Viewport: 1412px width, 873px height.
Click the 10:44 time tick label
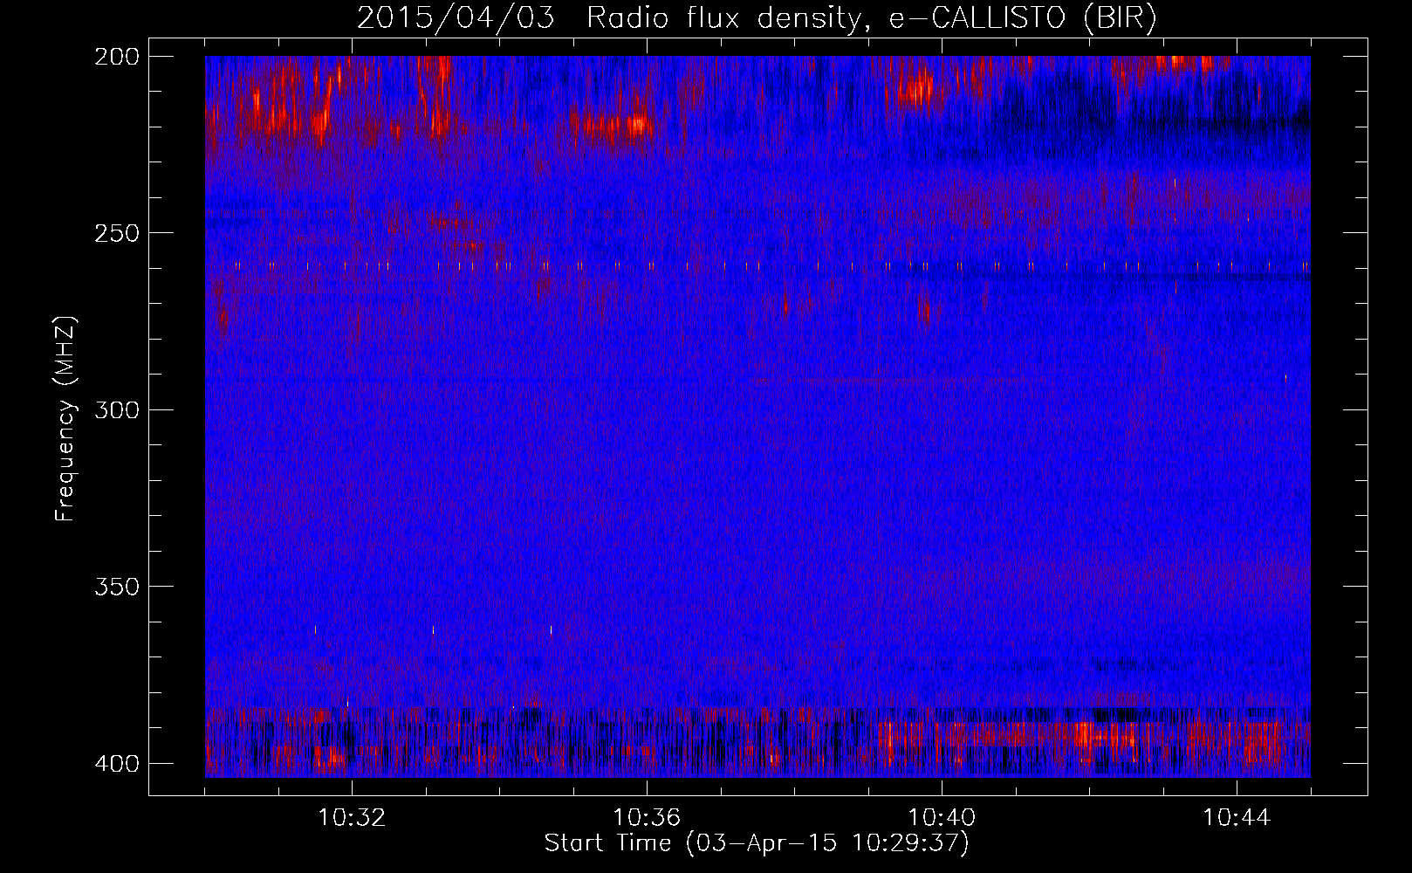coord(1237,817)
